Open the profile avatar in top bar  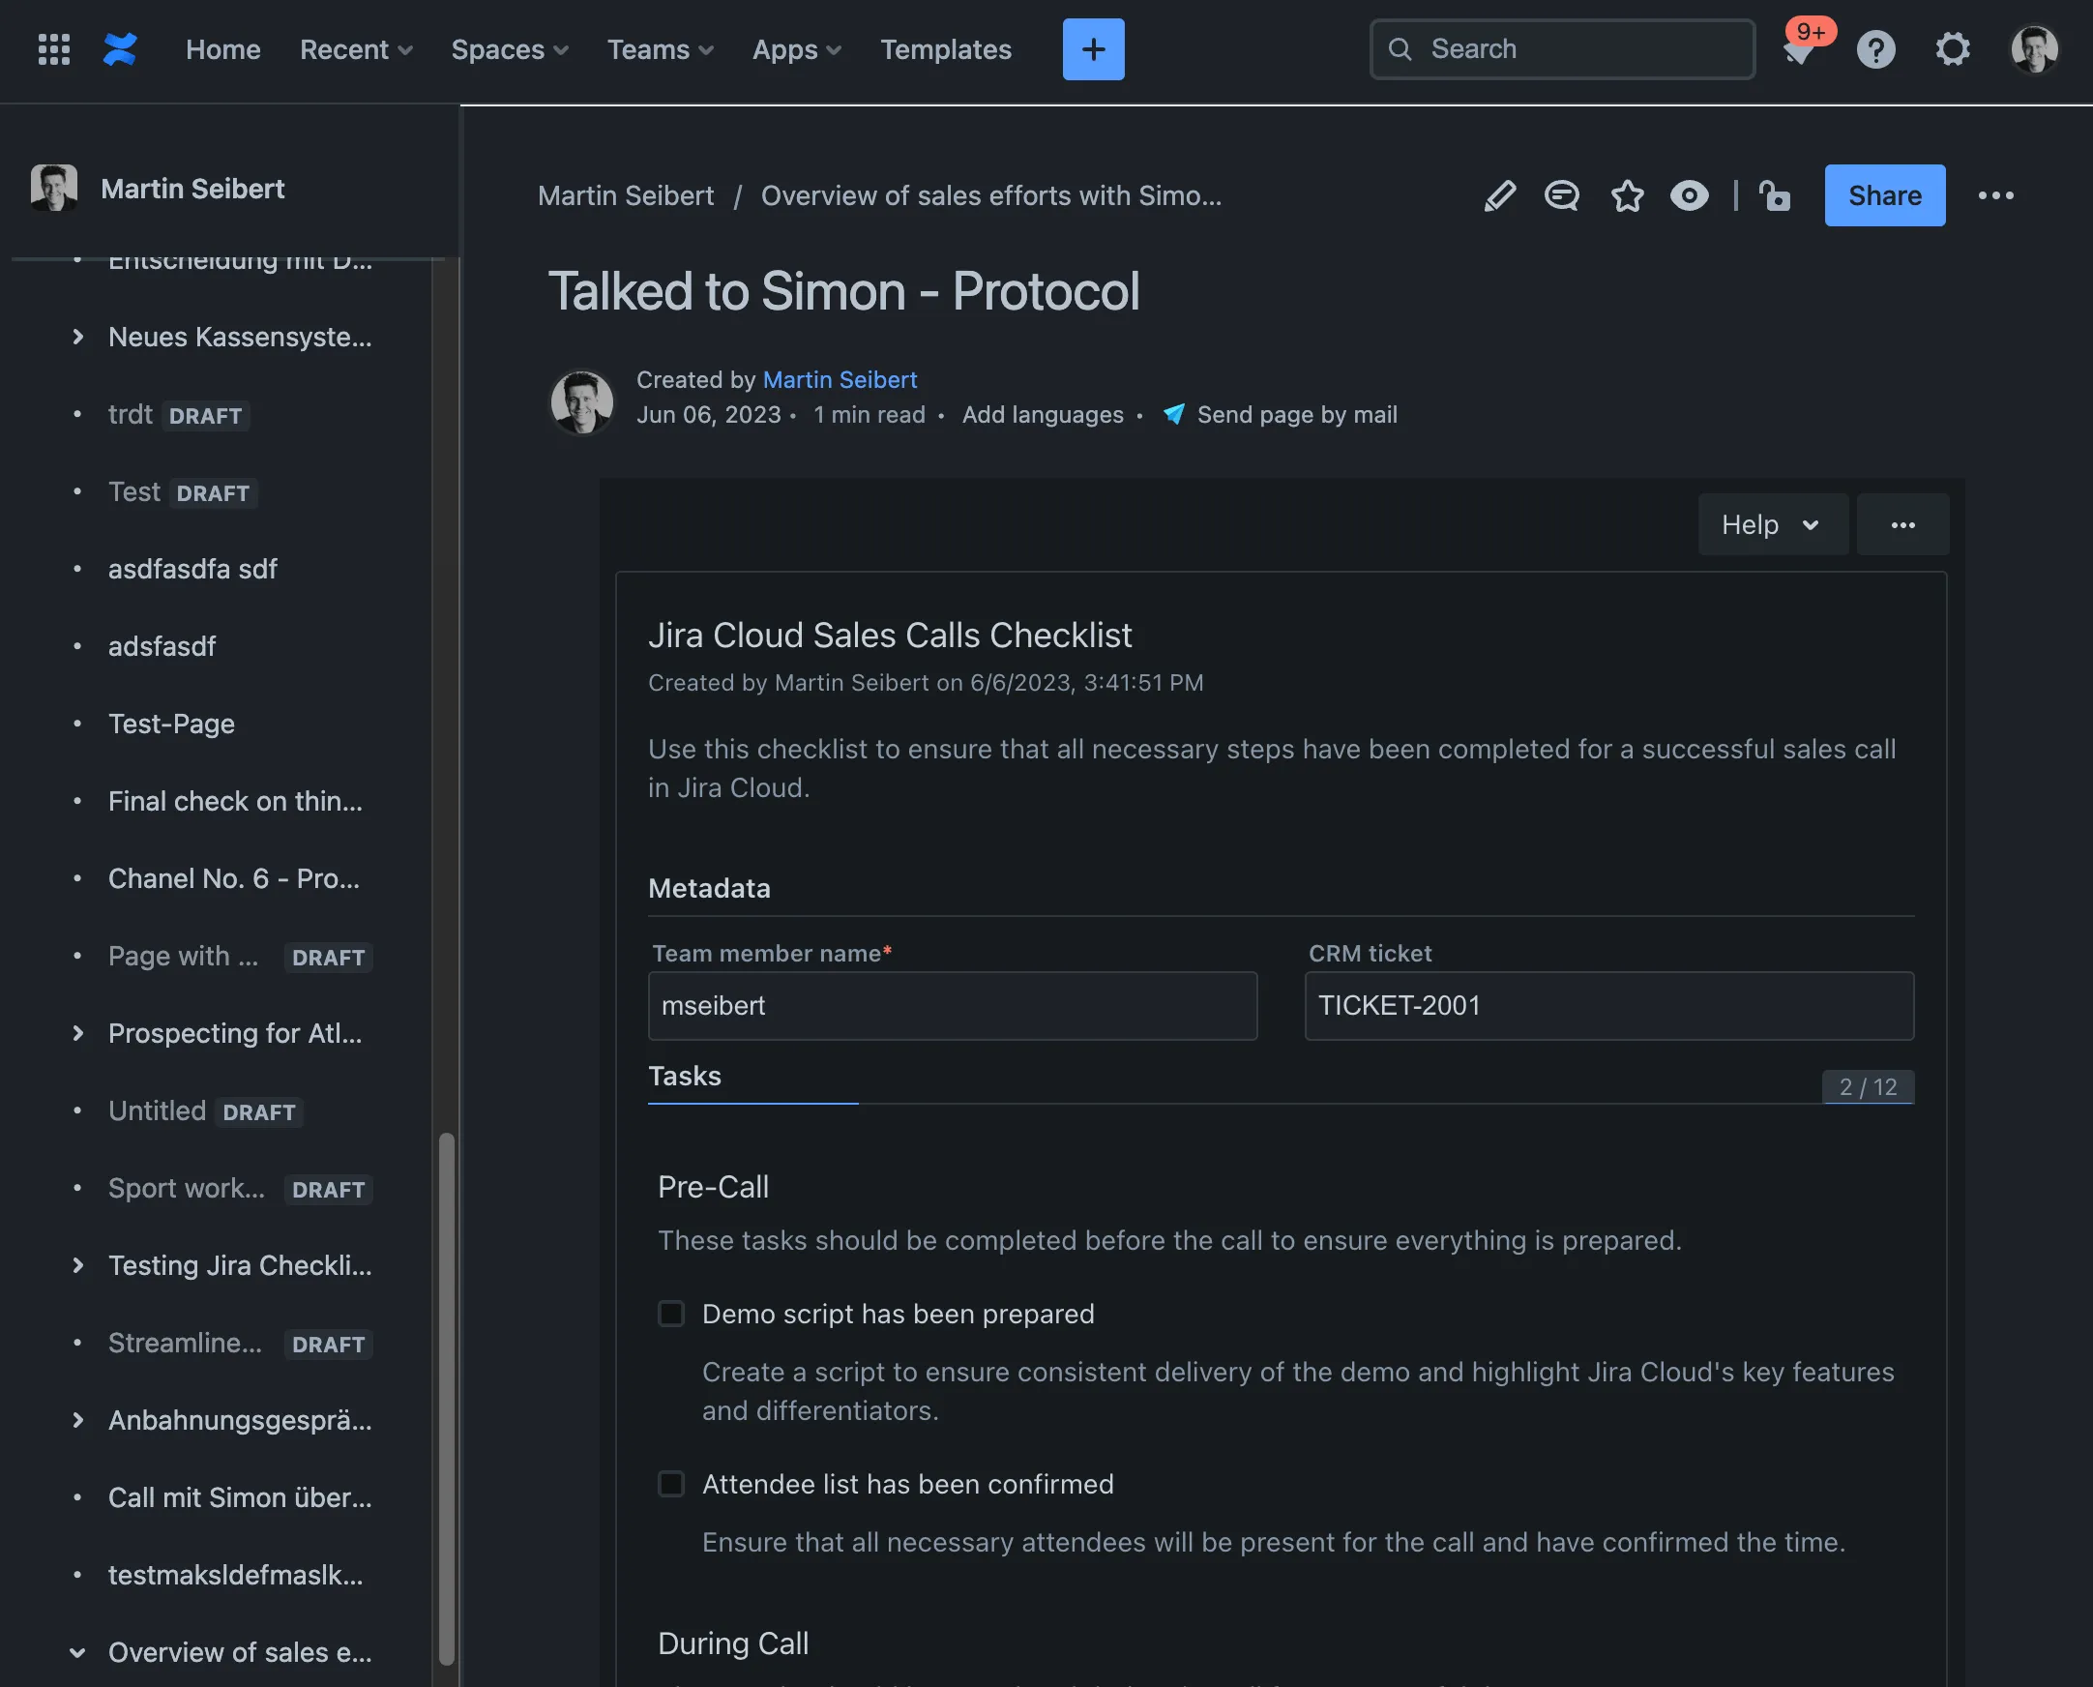[2034, 48]
